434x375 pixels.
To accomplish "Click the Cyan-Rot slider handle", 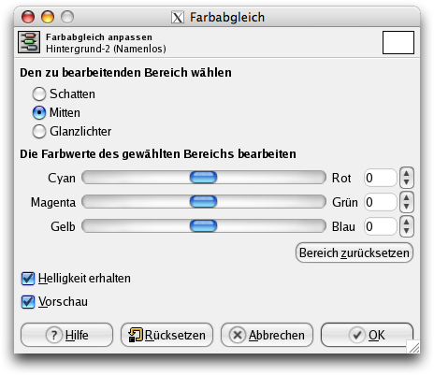I will pos(203,178).
